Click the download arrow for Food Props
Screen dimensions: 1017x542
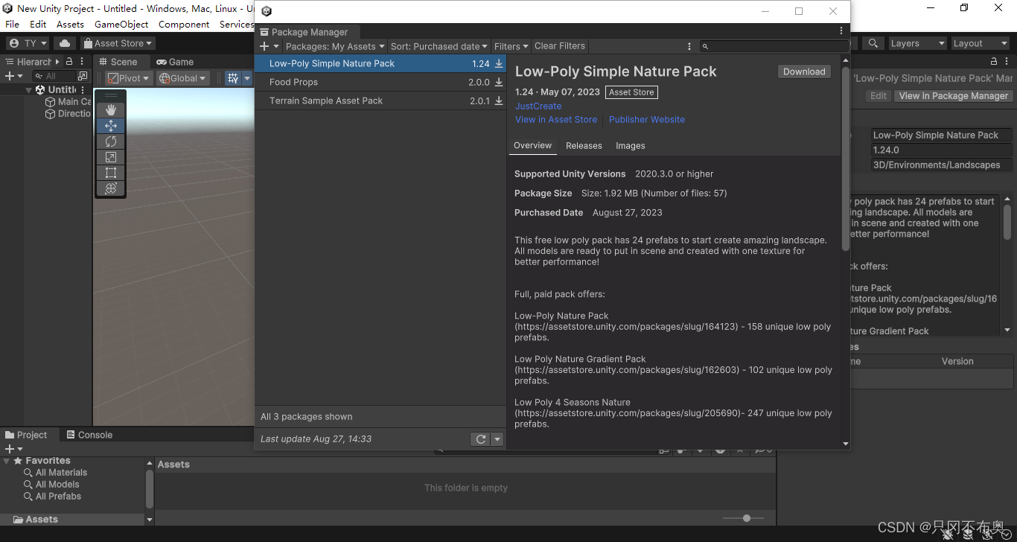499,82
